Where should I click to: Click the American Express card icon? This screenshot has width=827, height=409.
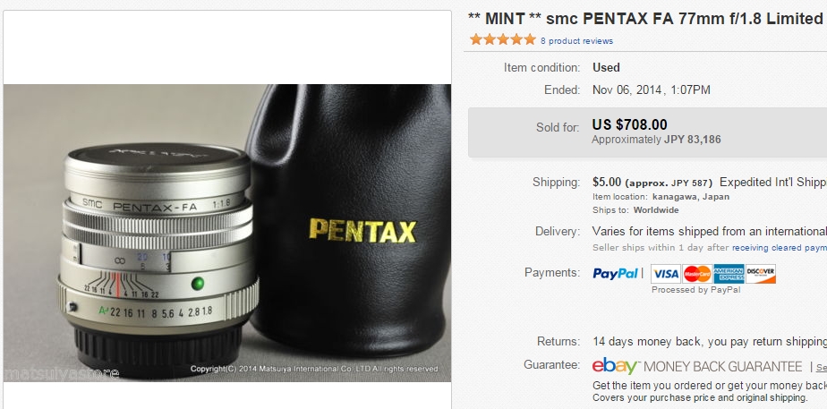point(729,274)
